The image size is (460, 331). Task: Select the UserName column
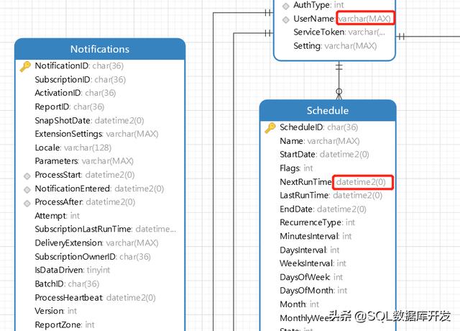click(x=342, y=19)
